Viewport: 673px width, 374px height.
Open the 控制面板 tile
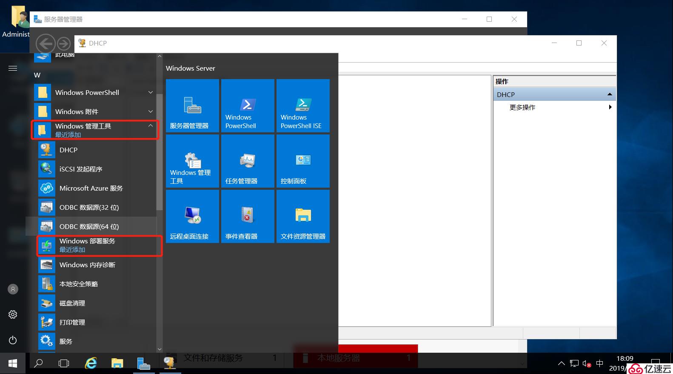click(303, 161)
